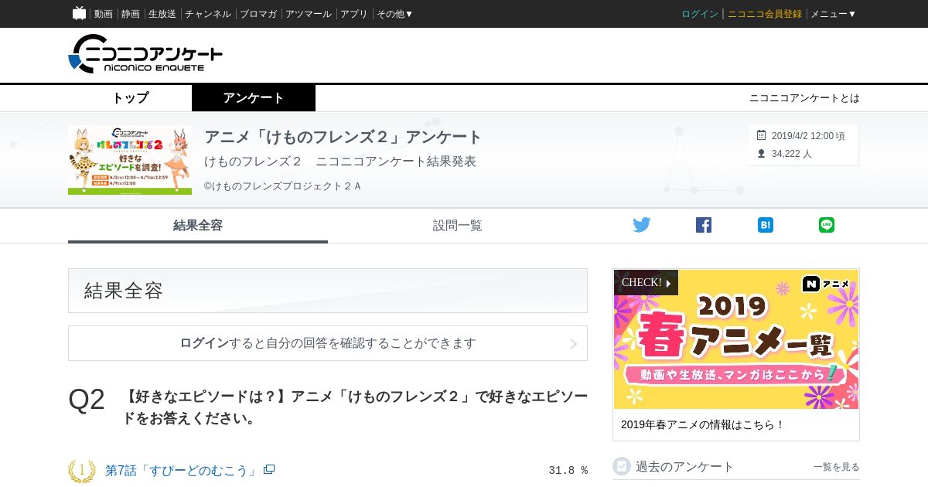The width and height of the screenshot is (928, 487).
Task: Click the login prompt banner ログインすると自分の回答
Action: [x=328, y=343]
